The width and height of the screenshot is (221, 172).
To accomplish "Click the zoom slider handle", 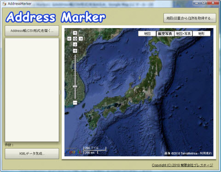I will (75, 86).
